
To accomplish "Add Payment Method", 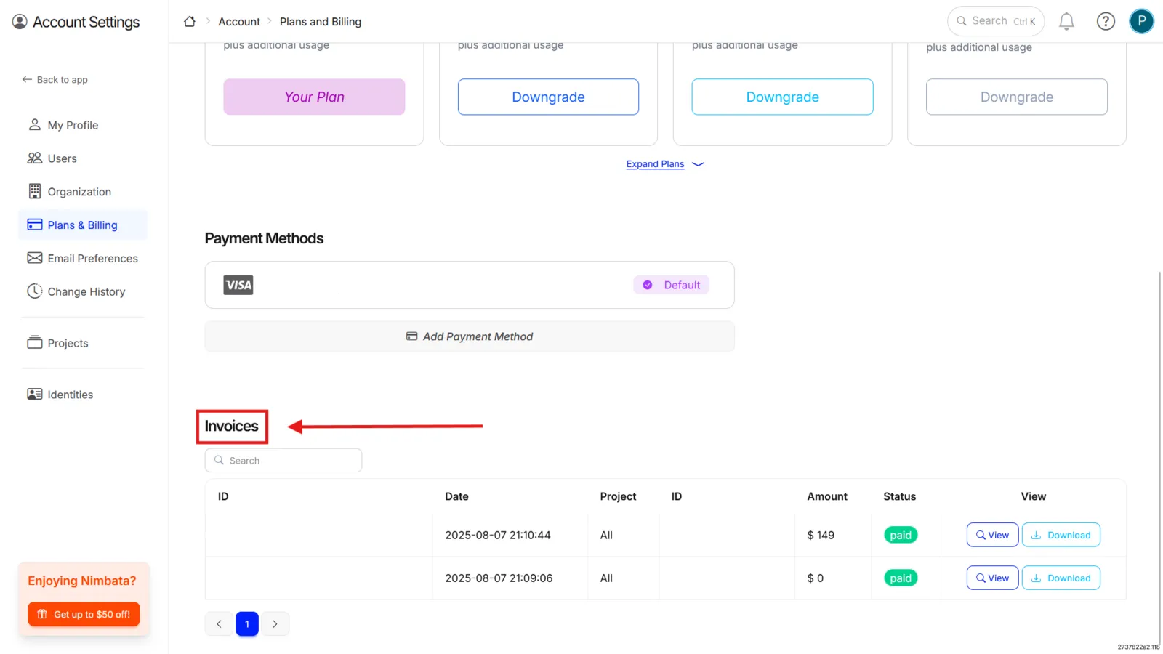I will (470, 336).
